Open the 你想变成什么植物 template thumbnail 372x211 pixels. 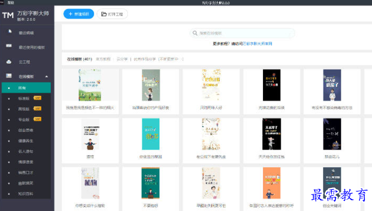[90, 183]
